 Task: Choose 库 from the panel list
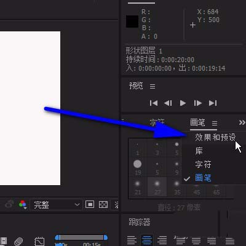(199, 151)
